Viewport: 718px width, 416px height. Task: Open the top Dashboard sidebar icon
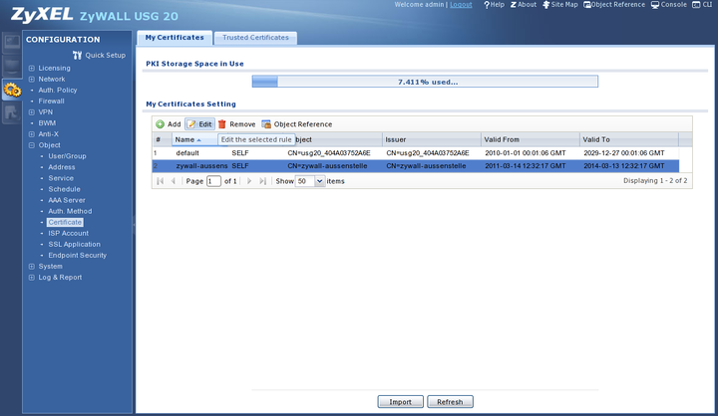(x=12, y=42)
